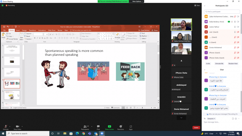
Task: Expand the audio options arrow beside Unmute
Action: click(10, 126)
